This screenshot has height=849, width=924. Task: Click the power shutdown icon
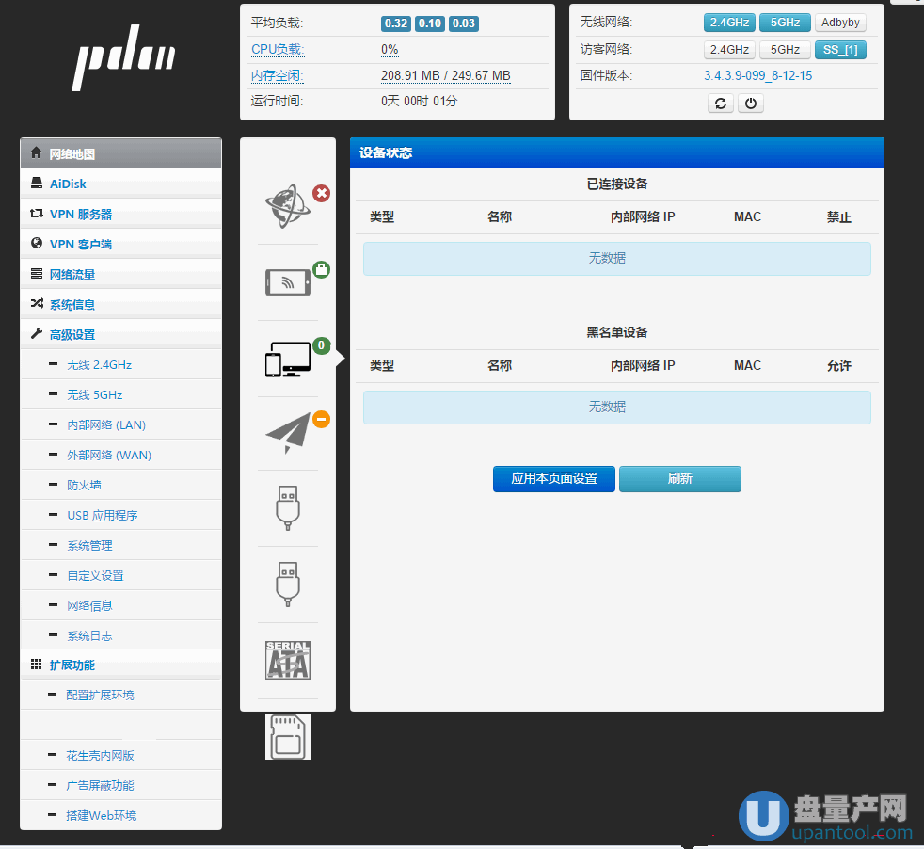[751, 104]
